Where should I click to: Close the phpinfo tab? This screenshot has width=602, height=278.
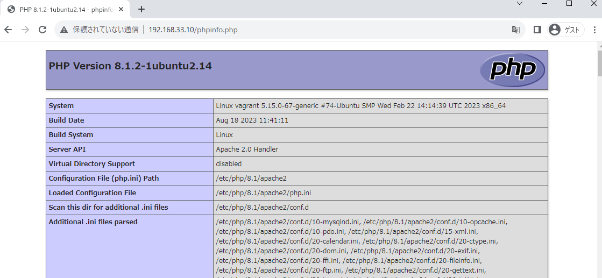pyautogui.click(x=121, y=9)
